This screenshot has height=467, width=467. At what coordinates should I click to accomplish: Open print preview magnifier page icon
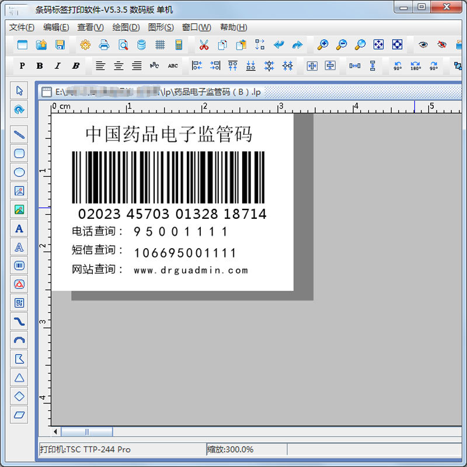click(123, 45)
